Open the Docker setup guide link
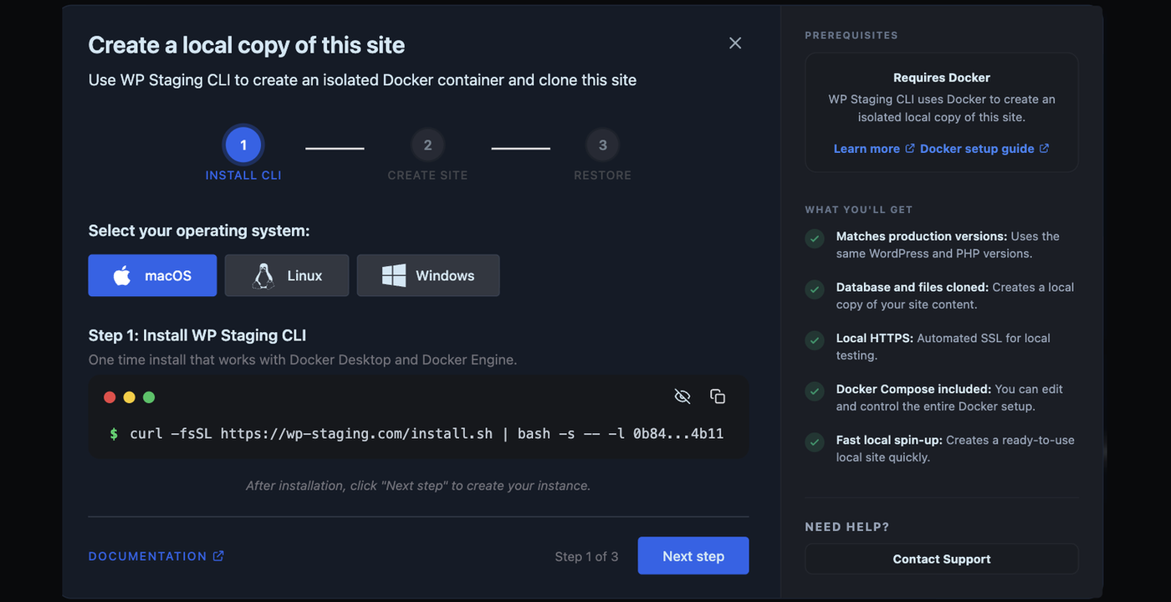This screenshot has width=1171, height=602. click(984, 149)
